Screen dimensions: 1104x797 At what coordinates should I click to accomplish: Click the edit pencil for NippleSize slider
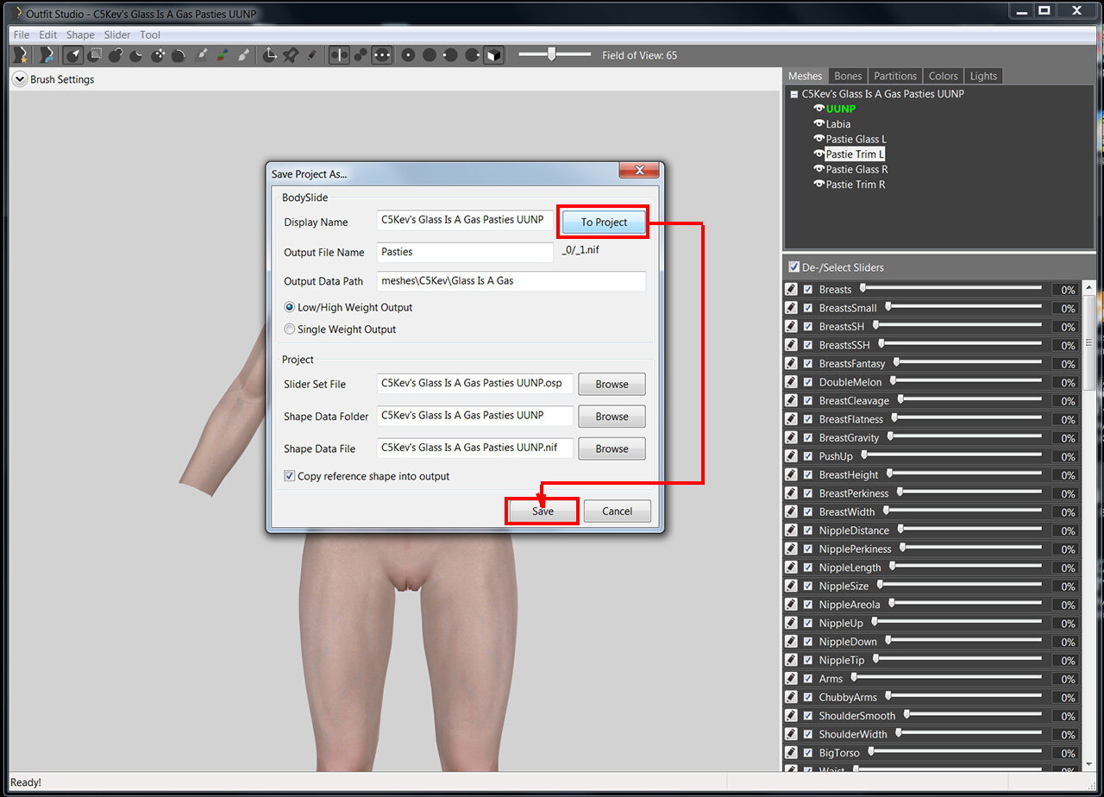(x=792, y=586)
